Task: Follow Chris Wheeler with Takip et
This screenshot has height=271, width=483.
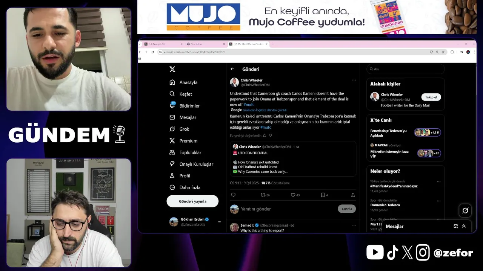Action: point(431,97)
